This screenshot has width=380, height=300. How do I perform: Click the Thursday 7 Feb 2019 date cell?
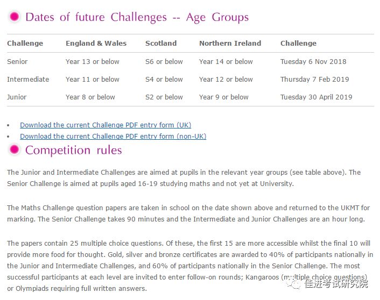314,79
